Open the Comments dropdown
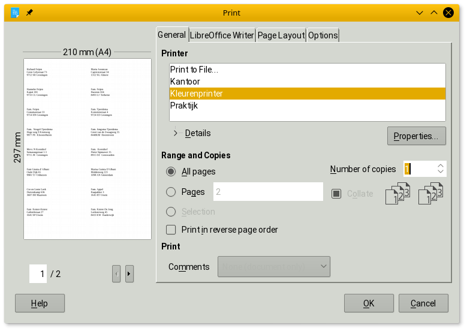The image size is (467, 331). [274, 266]
